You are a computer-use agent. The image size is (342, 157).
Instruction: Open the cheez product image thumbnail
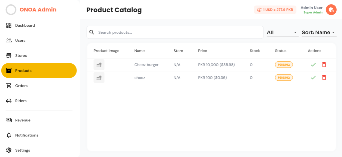click(99, 78)
